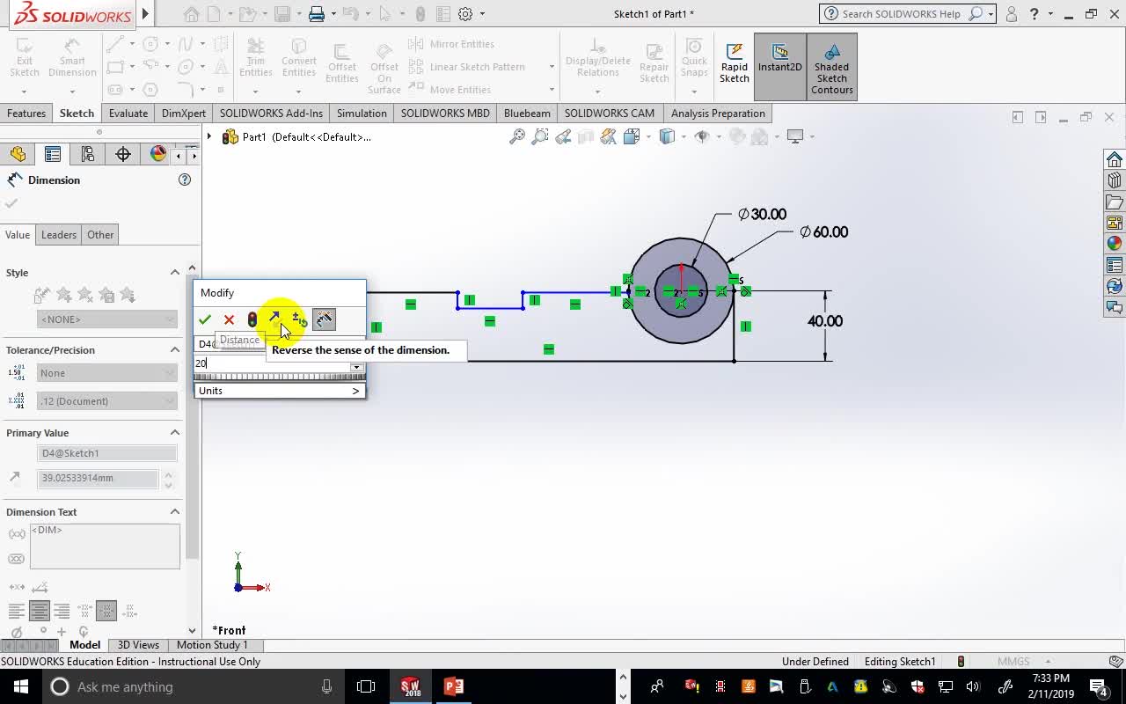This screenshot has width=1126, height=704.
Task: Open Display Style cube icon
Action: click(667, 136)
